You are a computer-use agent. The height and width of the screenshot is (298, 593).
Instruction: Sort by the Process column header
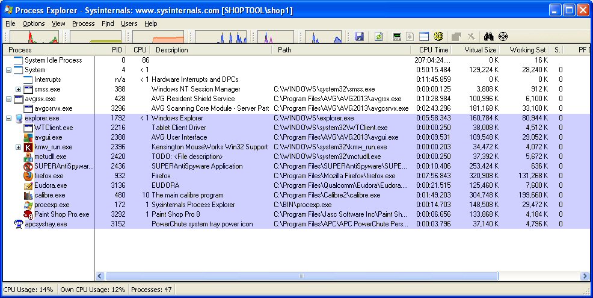tap(48, 49)
